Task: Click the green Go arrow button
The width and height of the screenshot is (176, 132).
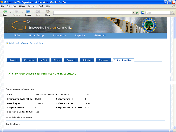Action: [x=137, y=13]
